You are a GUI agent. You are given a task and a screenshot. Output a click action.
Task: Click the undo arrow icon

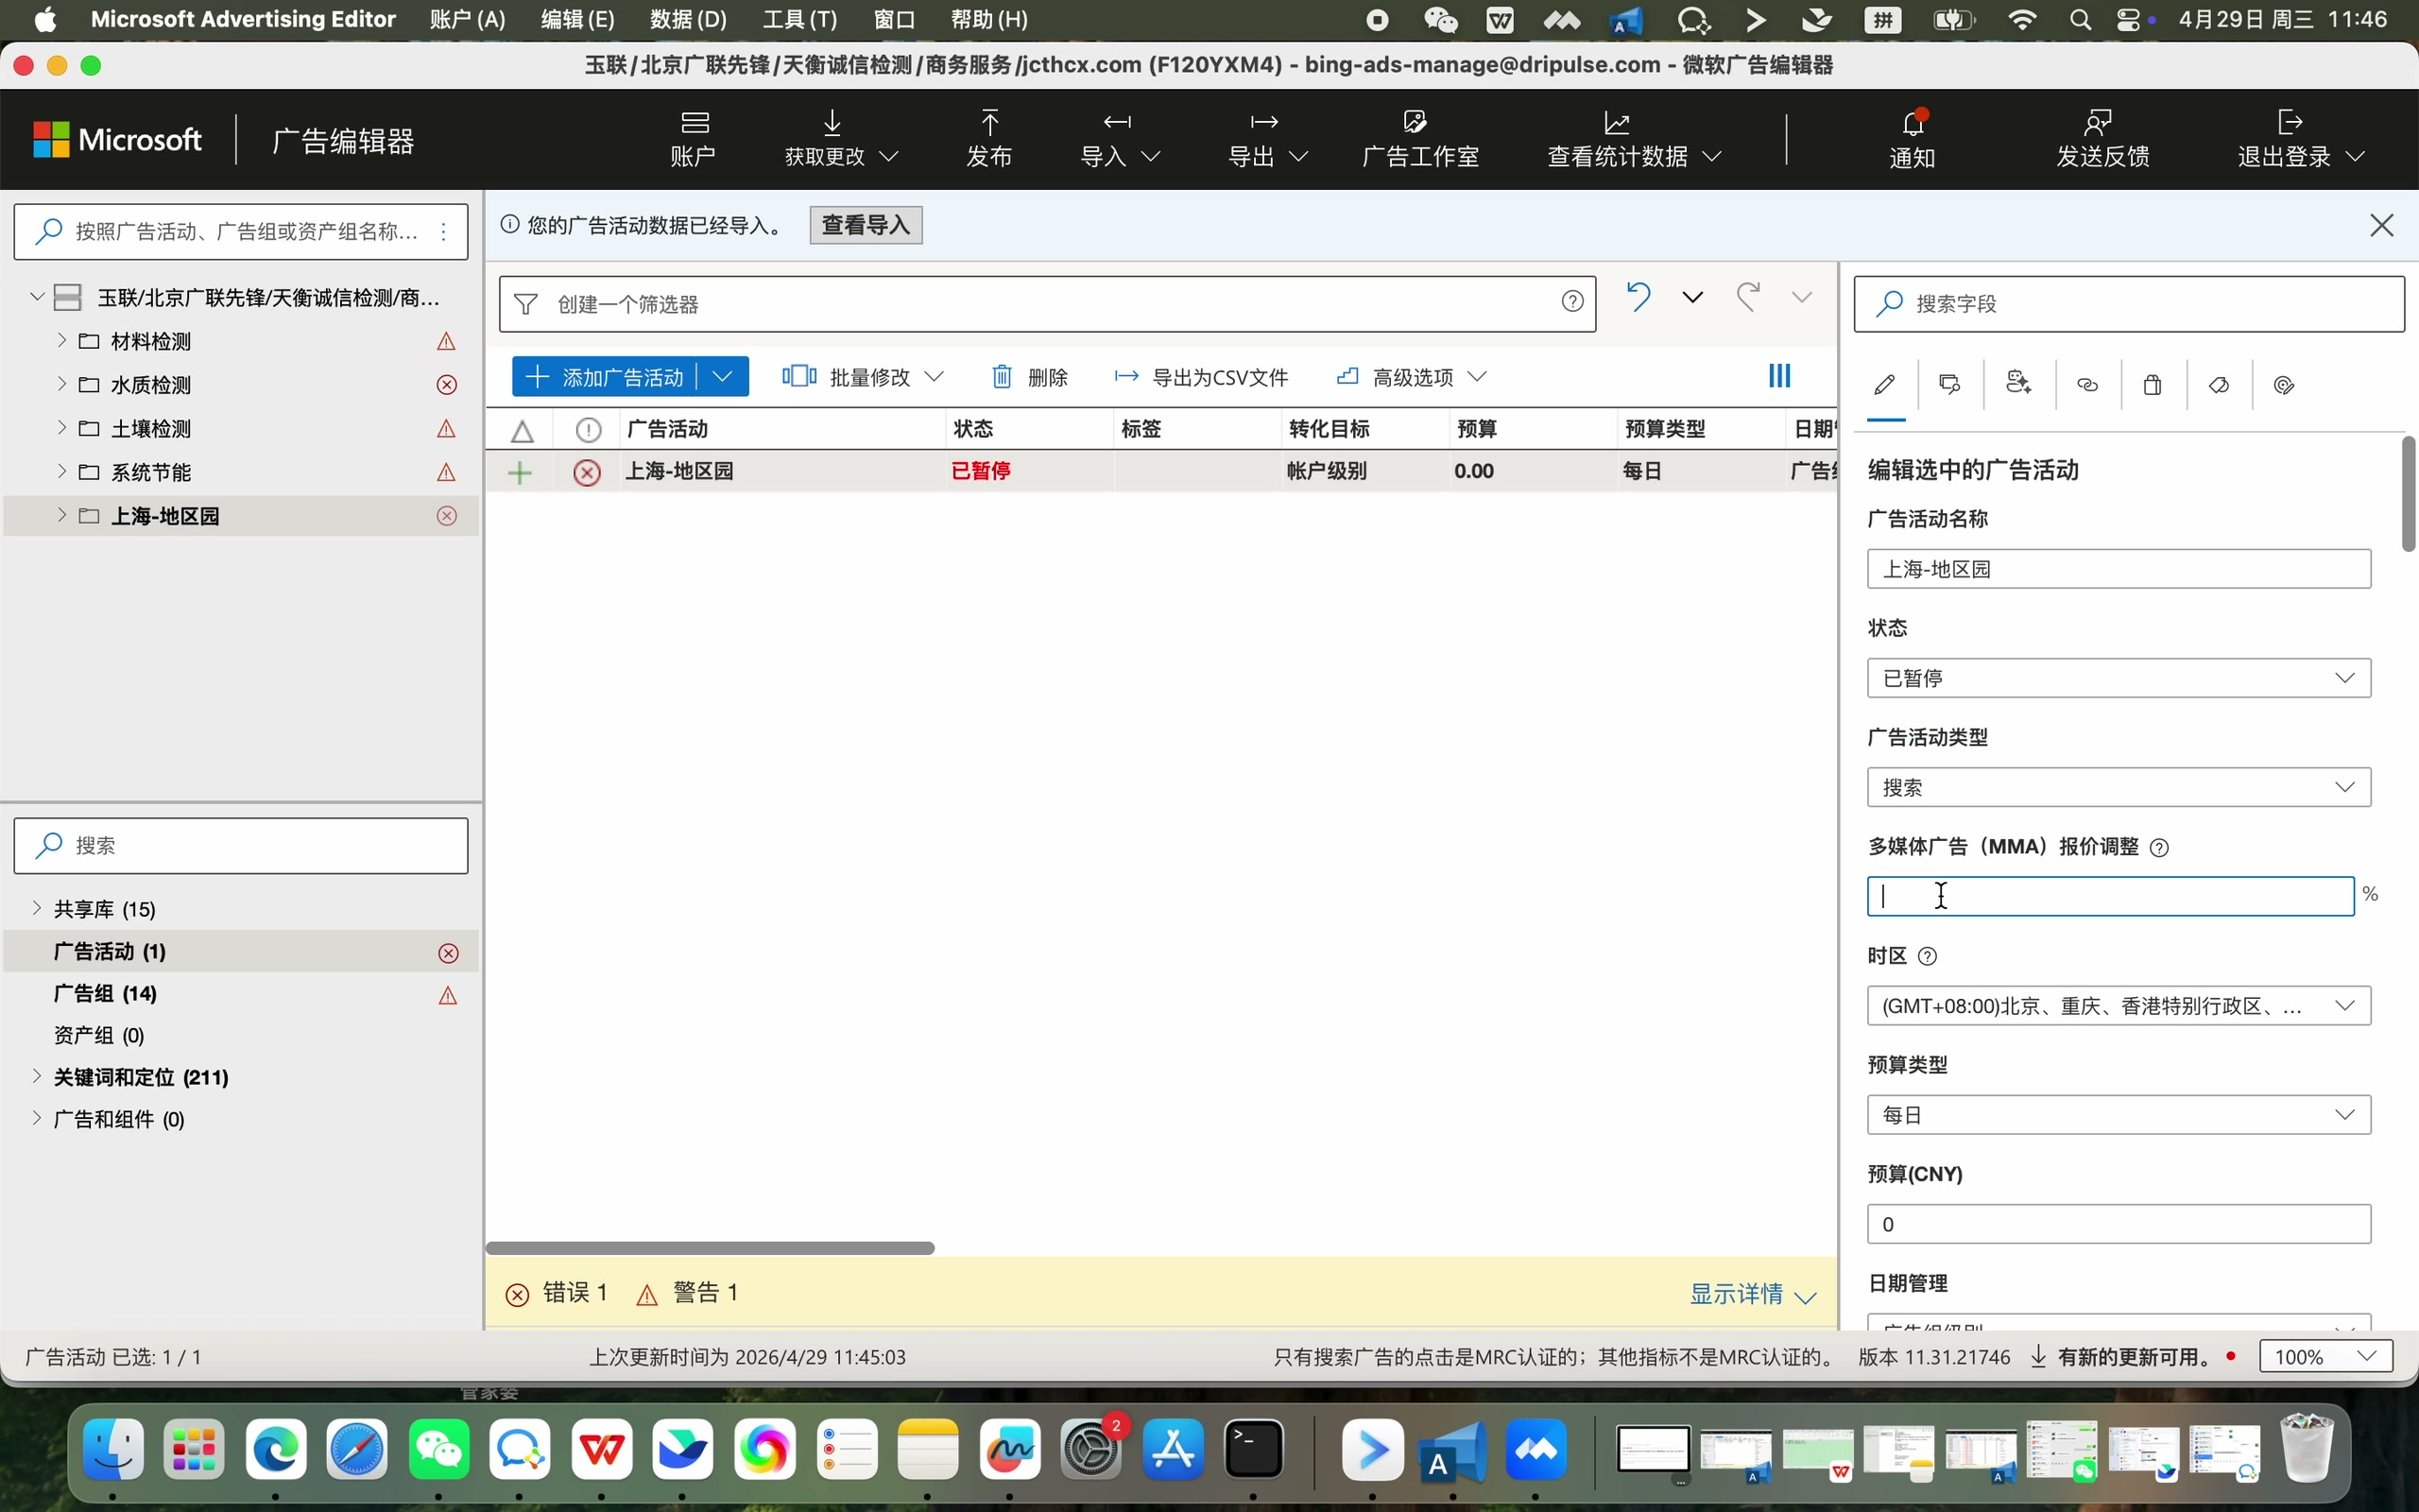(1638, 297)
